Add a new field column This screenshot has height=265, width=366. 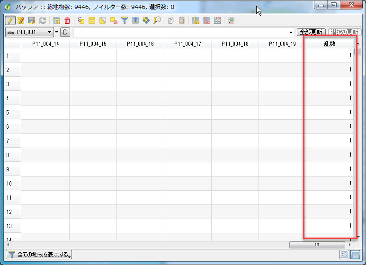pos(196,20)
